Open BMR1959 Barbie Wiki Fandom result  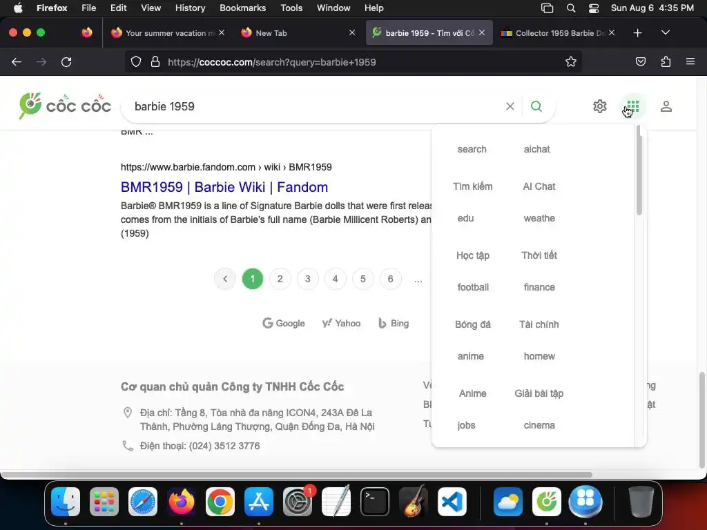click(x=224, y=187)
